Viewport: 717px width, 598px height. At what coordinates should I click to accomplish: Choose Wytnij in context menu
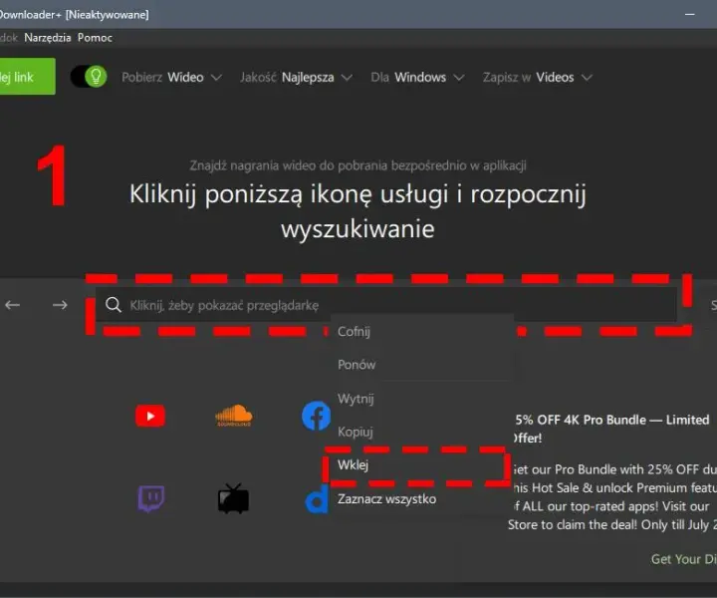pyautogui.click(x=421, y=399)
